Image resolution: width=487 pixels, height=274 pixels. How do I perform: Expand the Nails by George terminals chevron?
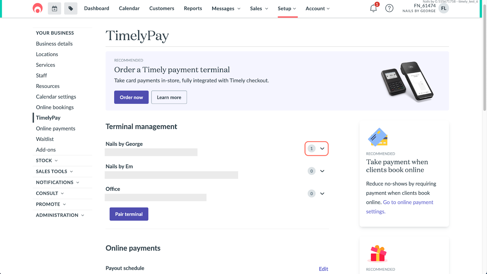point(322,148)
